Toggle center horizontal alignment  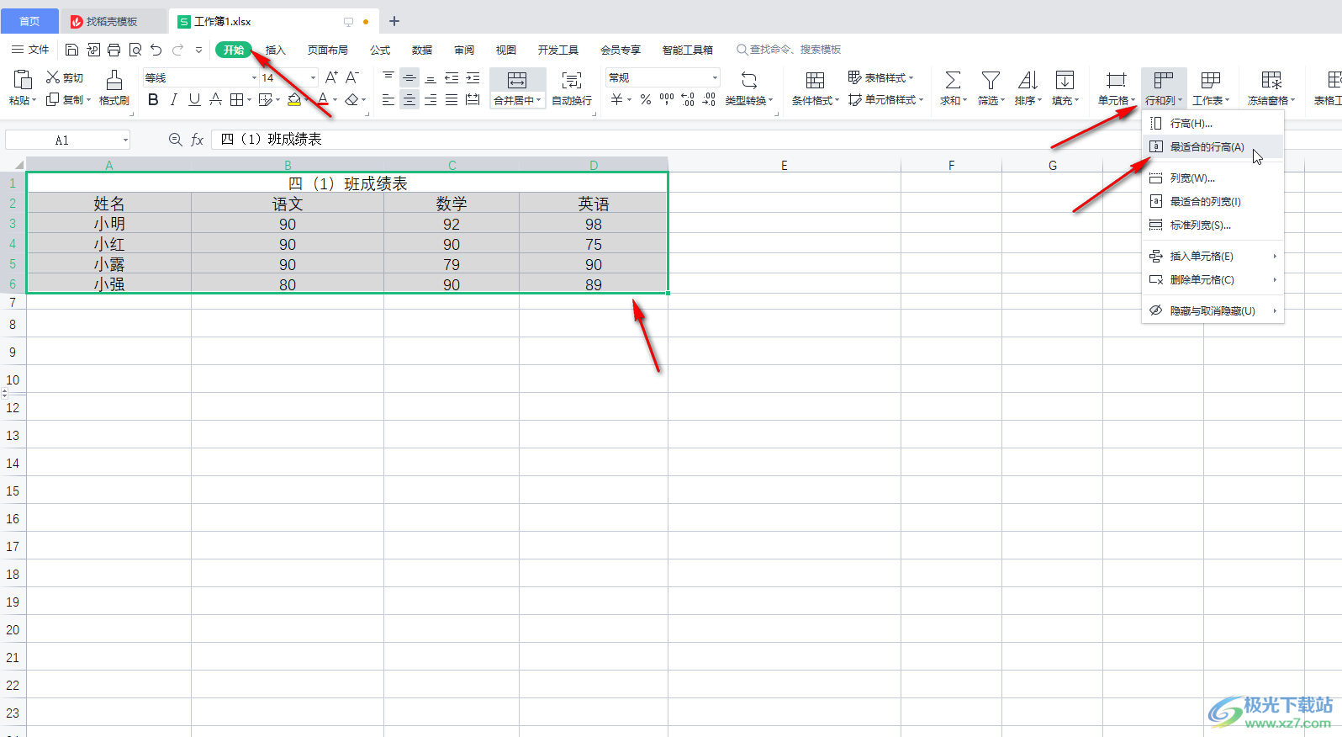coord(409,99)
